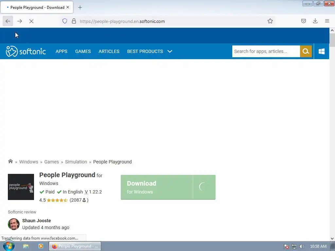Open a new tab with plus button

pyautogui.click(x=80, y=8)
